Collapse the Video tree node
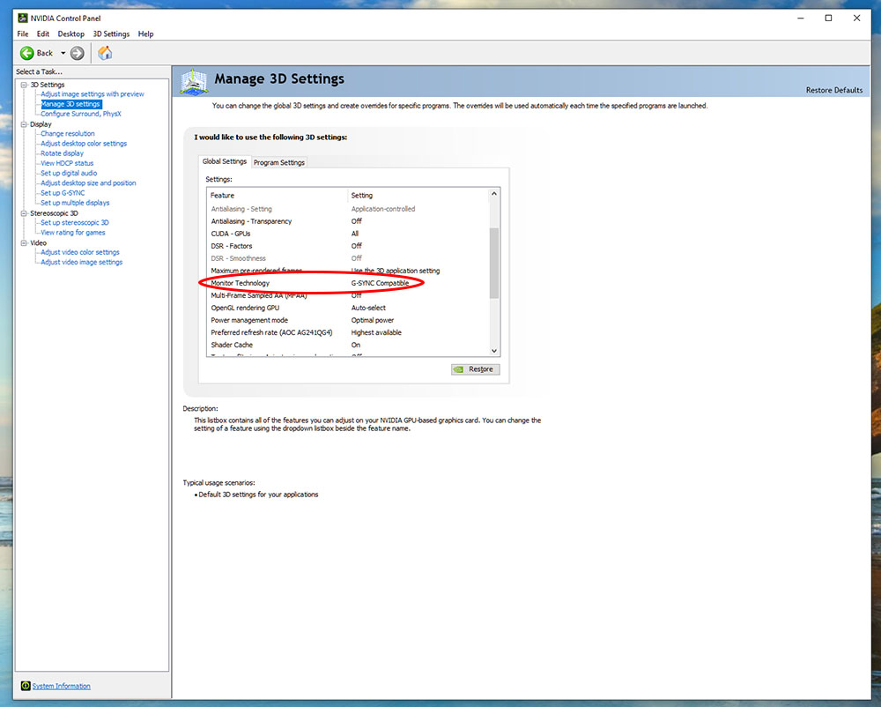881x707 pixels. (24, 242)
